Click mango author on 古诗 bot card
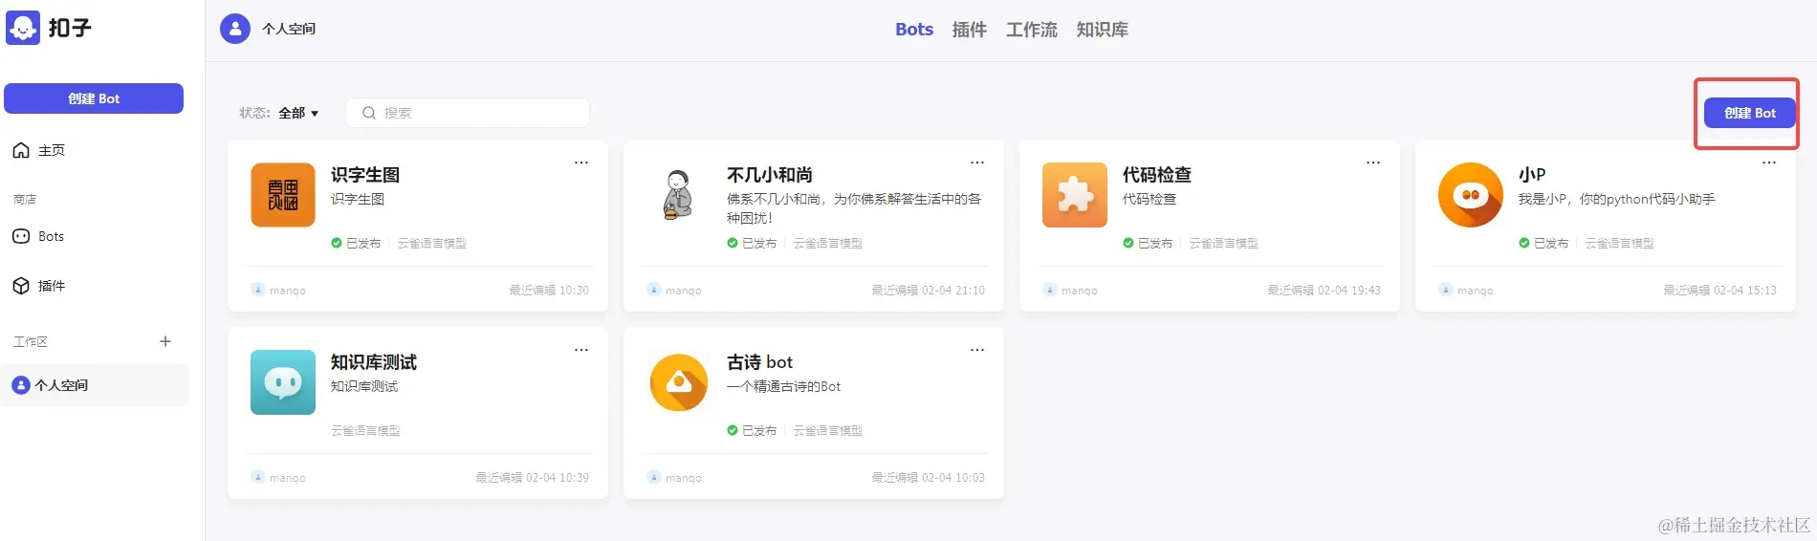This screenshot has width=1817, height=541. pos(674,477)
